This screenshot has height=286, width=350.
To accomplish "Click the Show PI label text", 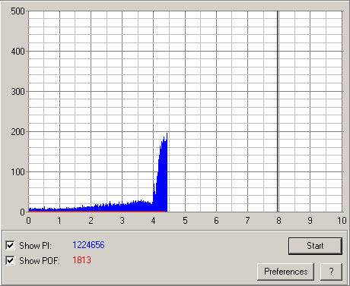I will pos(35,246).
